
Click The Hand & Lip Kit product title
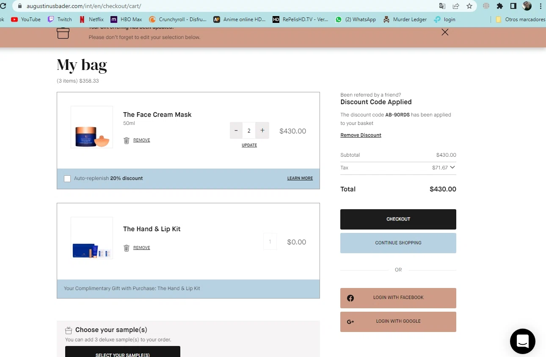click(152, 229)
